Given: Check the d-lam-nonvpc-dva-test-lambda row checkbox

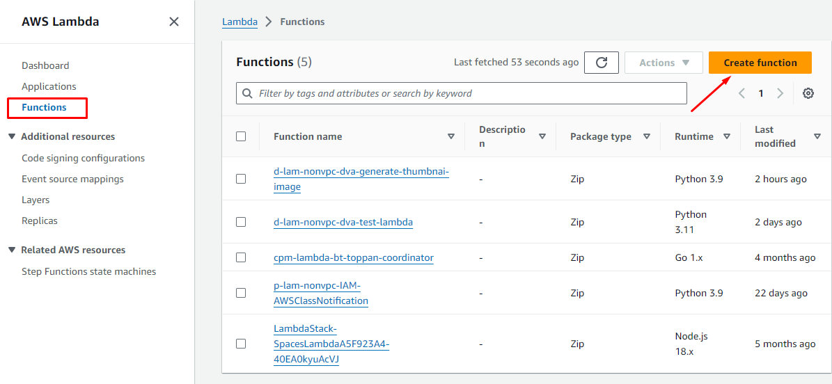Looking at the screenshot, I should click(241, 222).
